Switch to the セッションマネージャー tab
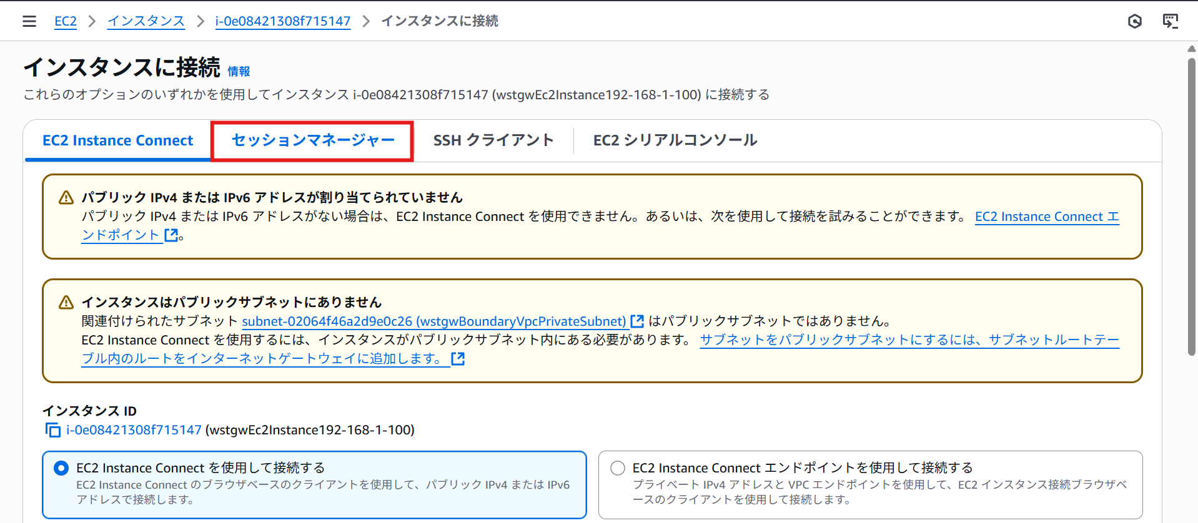Screen dimensions: 1198x523 [x=313, y=140]
